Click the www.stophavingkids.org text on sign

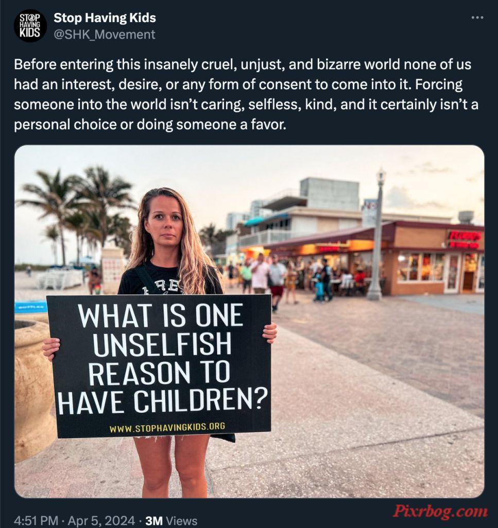pos(167,427)
